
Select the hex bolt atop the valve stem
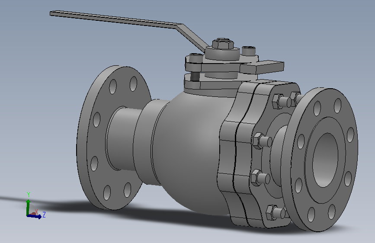pyautogui.click(x=223, y=44)
